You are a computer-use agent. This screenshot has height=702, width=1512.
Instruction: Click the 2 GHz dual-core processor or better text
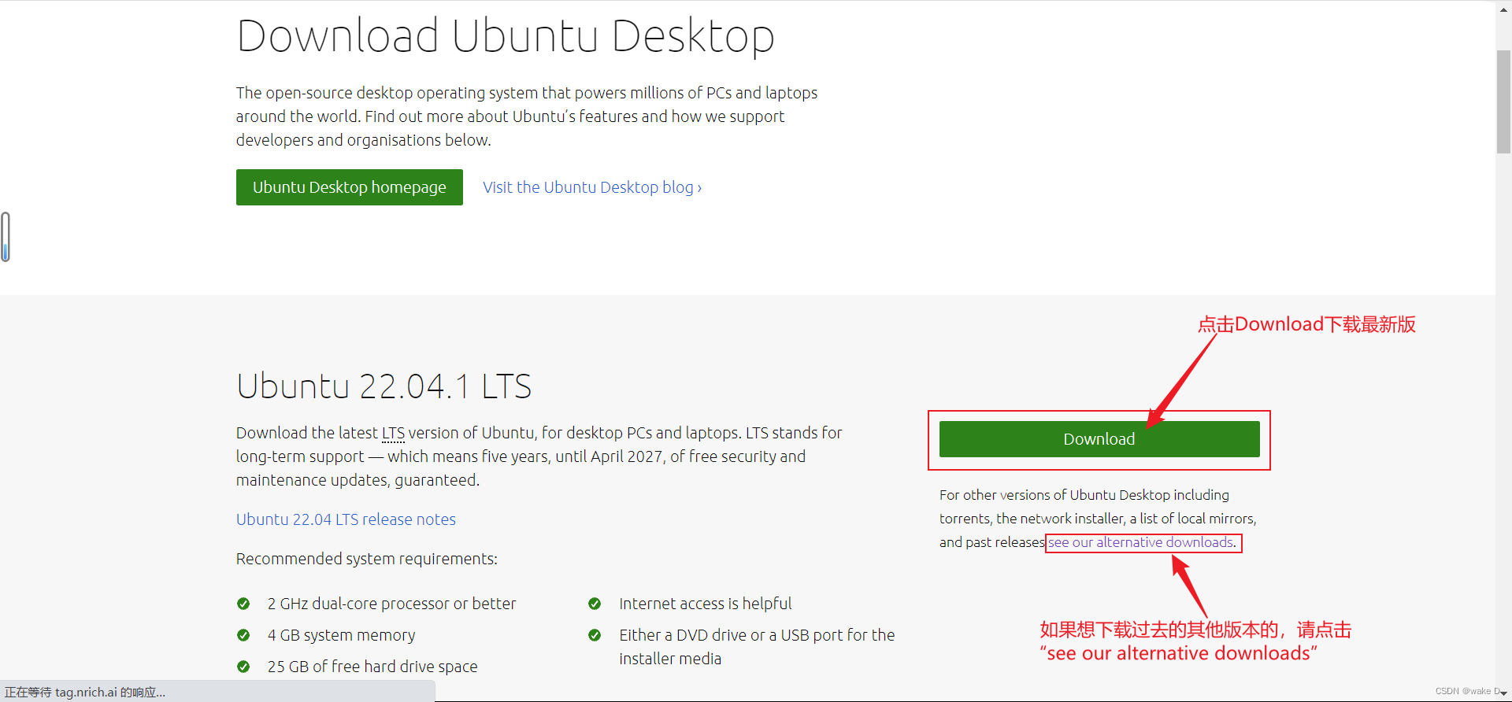(x=391, y=604)
